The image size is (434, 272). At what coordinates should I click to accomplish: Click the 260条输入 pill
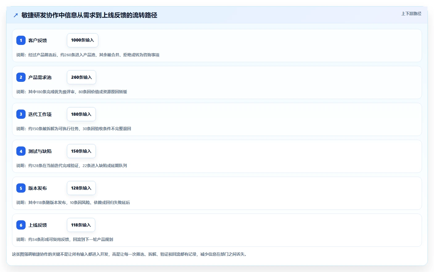point(81,77)
